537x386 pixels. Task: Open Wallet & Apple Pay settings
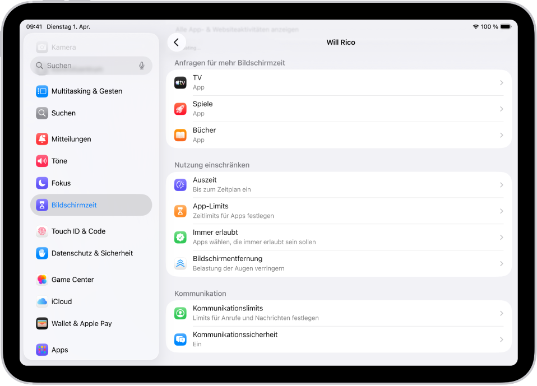pyautogui.click(x=91, y=323)
